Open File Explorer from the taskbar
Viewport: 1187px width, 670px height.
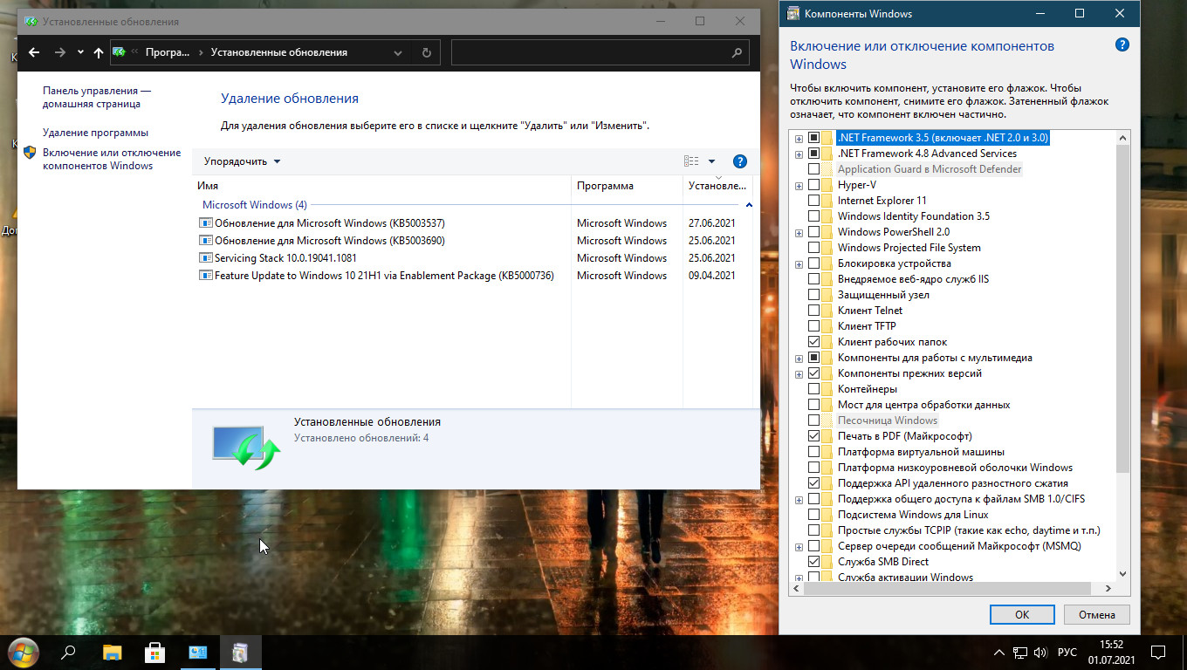click(113, 652)
